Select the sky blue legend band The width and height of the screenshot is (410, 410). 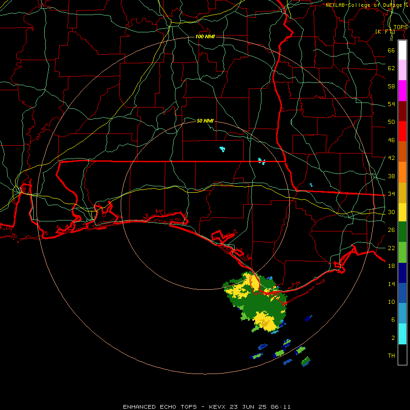pyautogui.click(x=402, y=313)
